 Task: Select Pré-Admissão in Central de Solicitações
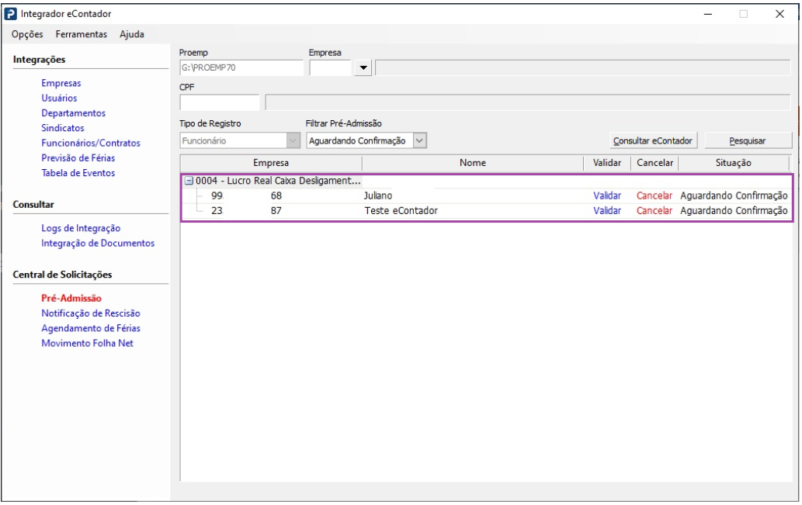coord(71,298)
